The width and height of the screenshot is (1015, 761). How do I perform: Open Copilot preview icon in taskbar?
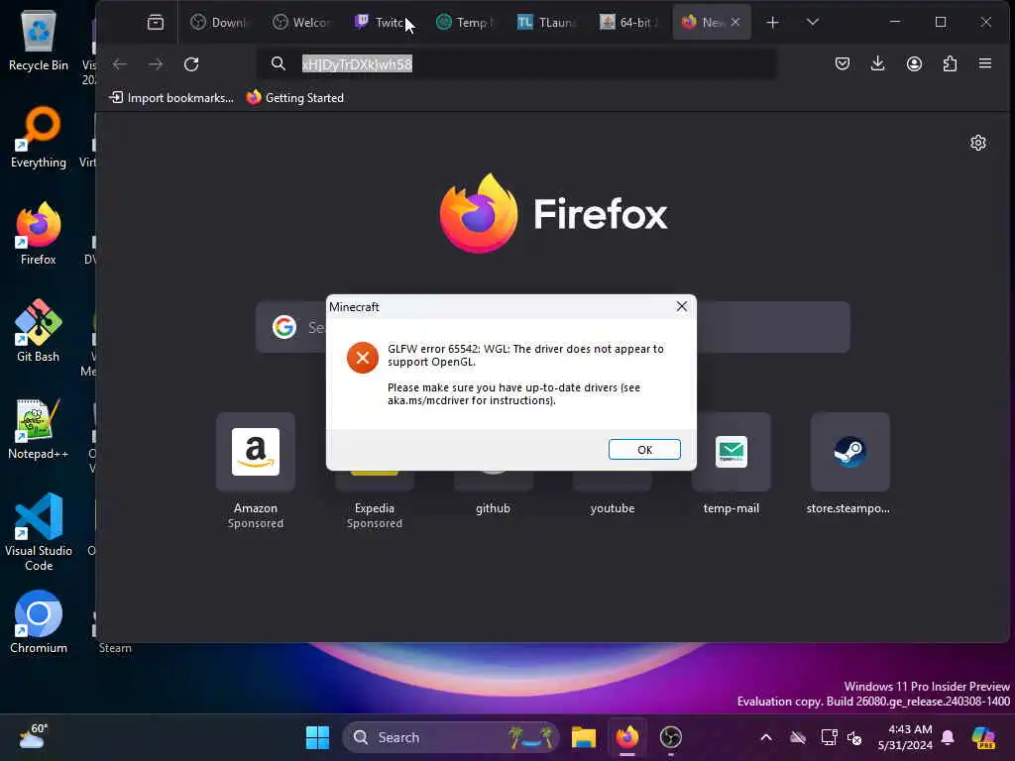coord(983,737)
